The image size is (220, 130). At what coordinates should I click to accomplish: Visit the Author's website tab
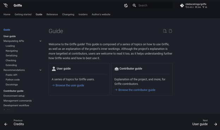coord(101,14)
